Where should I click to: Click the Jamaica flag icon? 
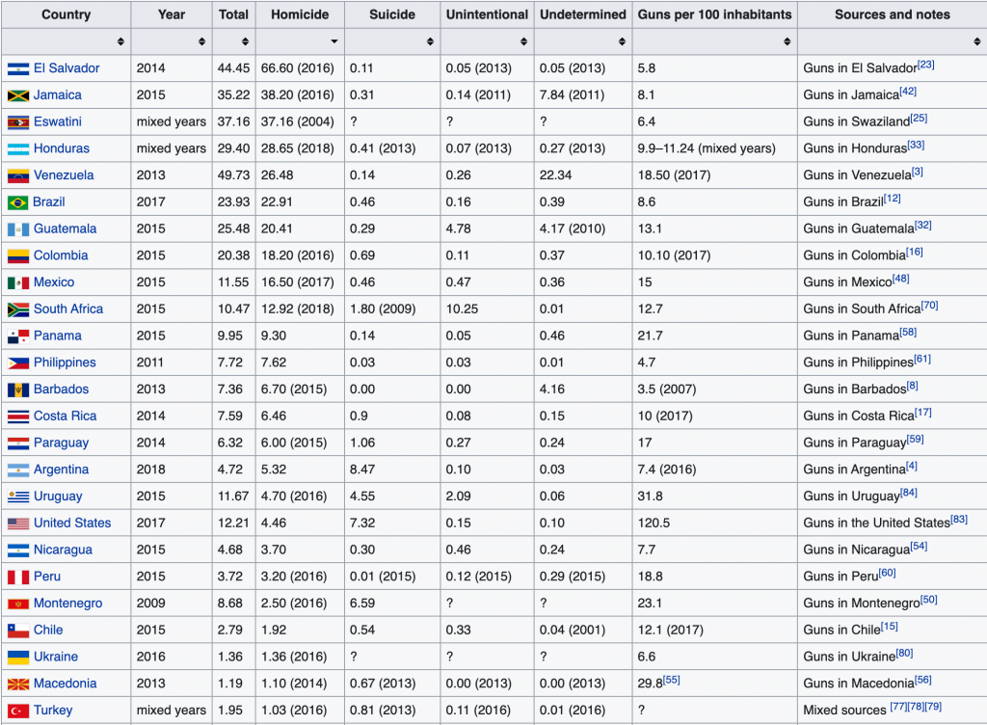click(x=18, y=95)
